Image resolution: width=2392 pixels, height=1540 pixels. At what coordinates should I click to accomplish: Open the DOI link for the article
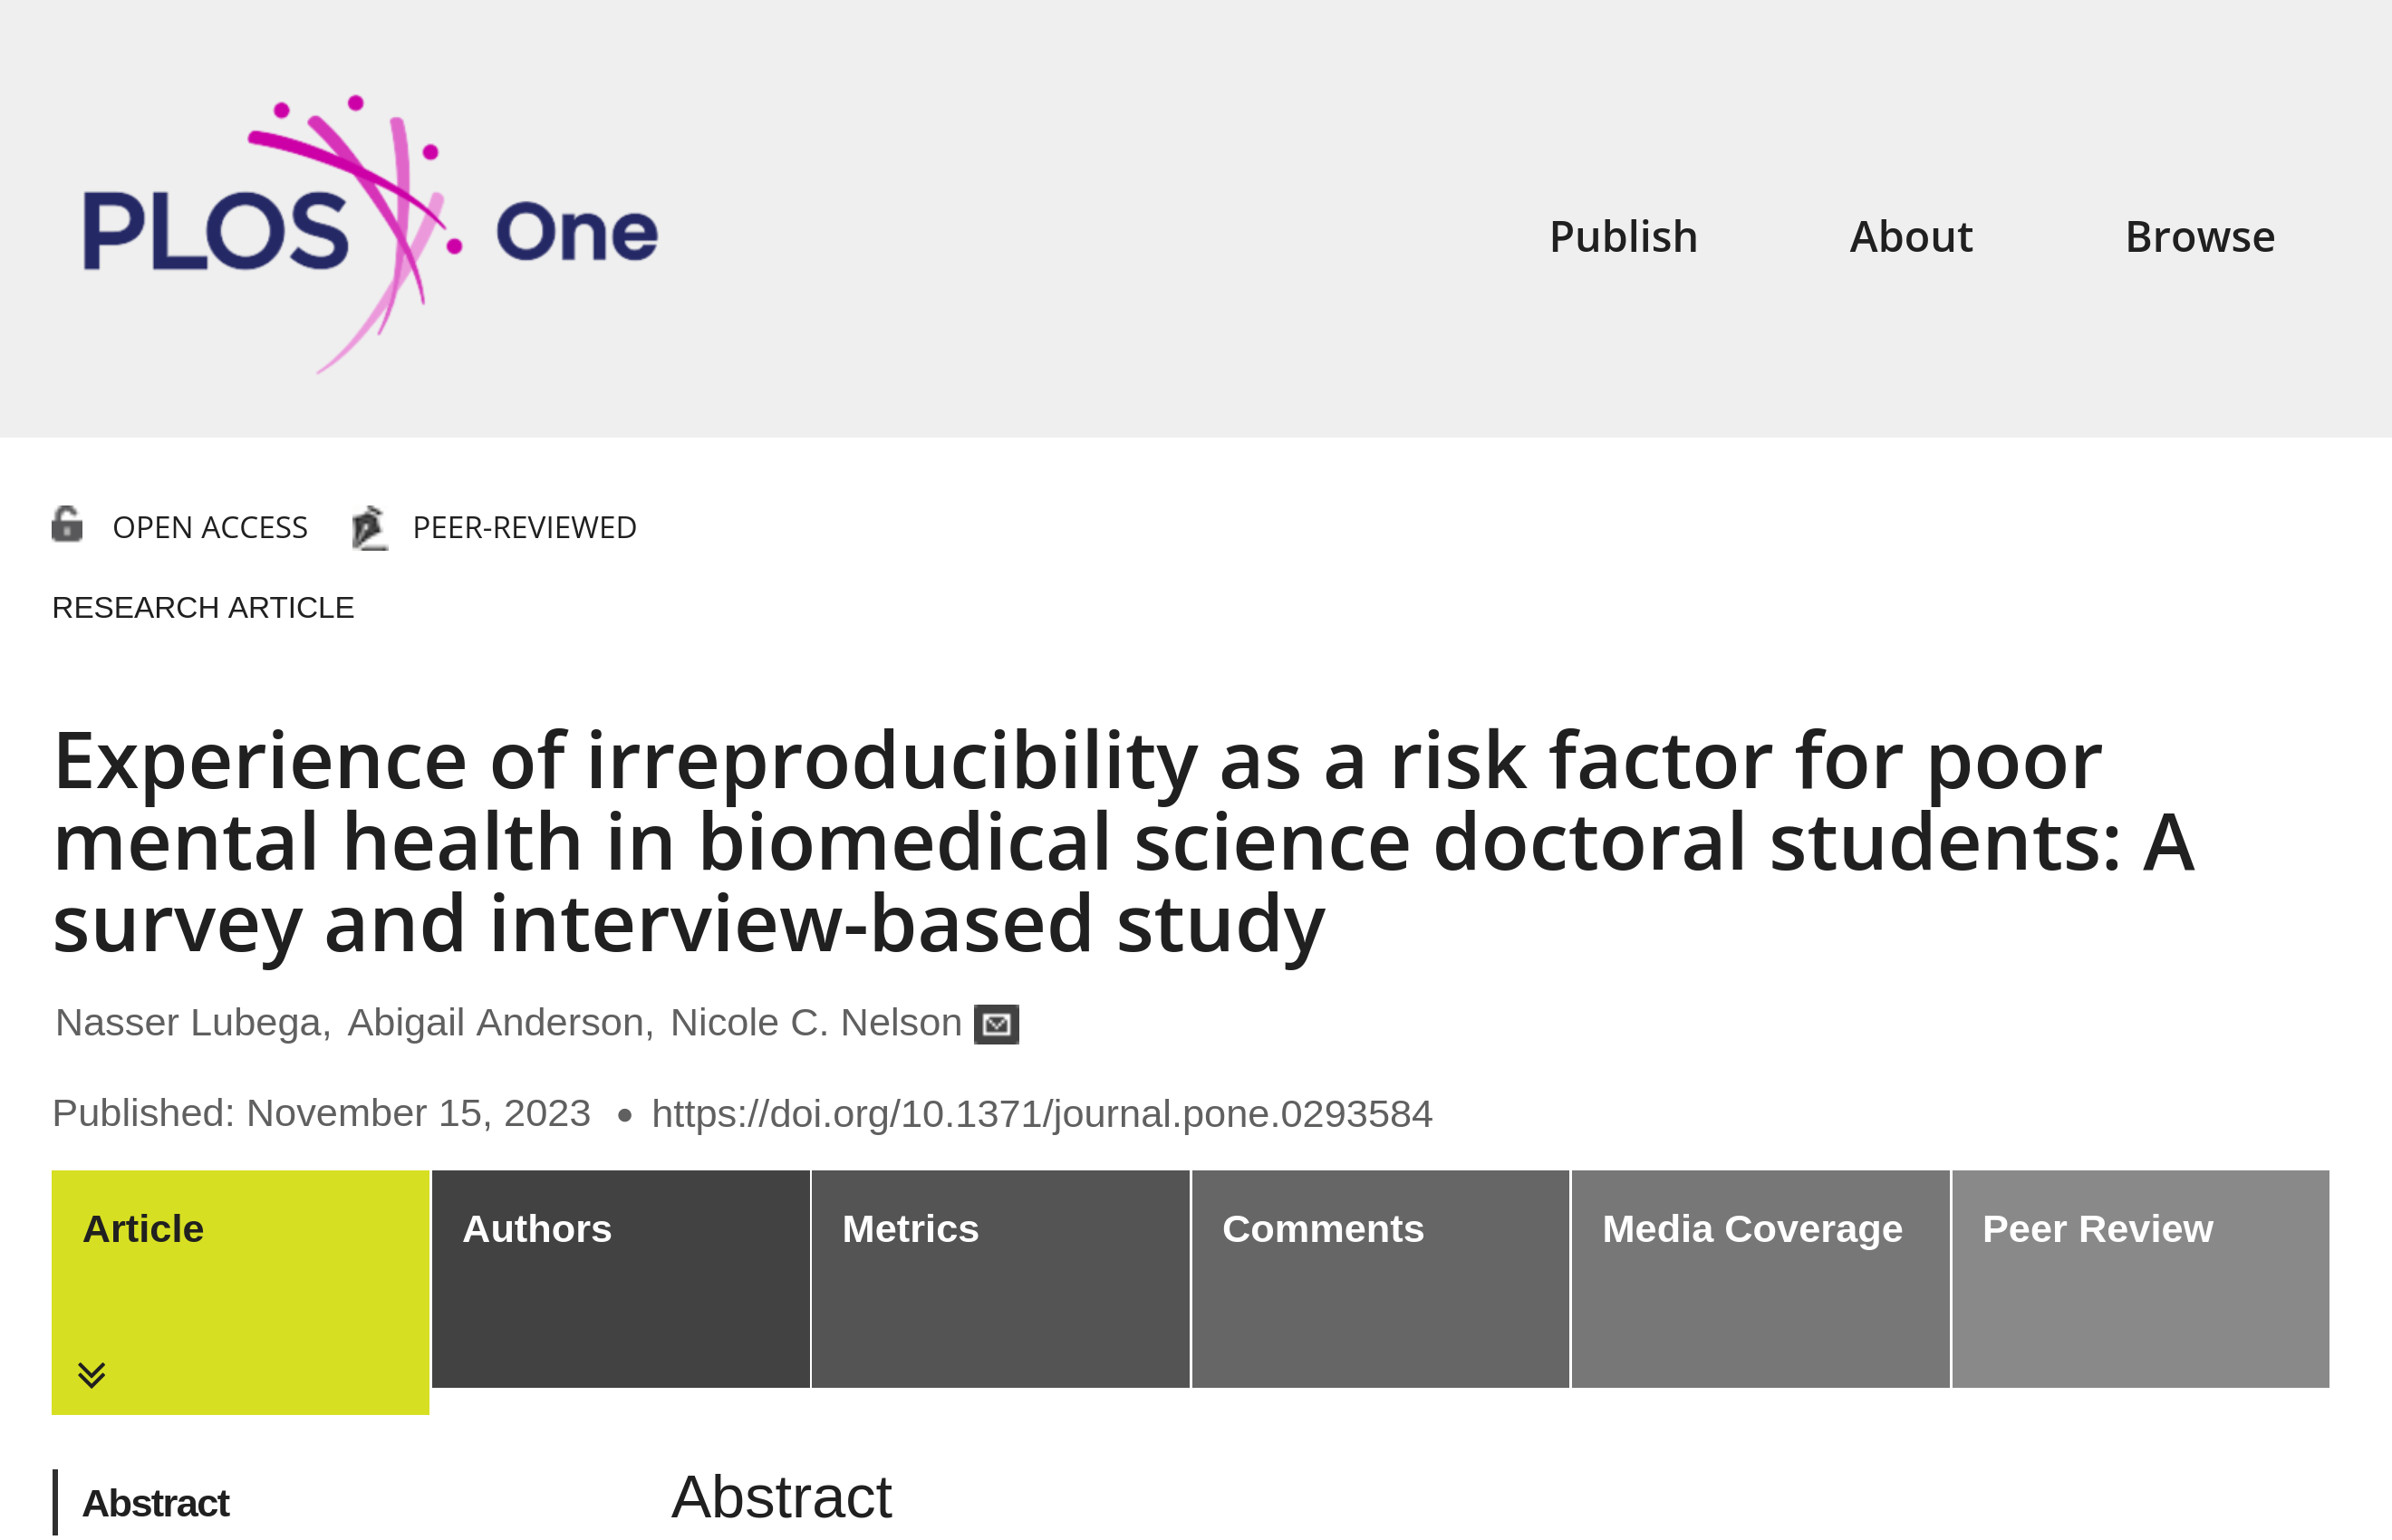pyautogui.click(x=1041, y=1114)
